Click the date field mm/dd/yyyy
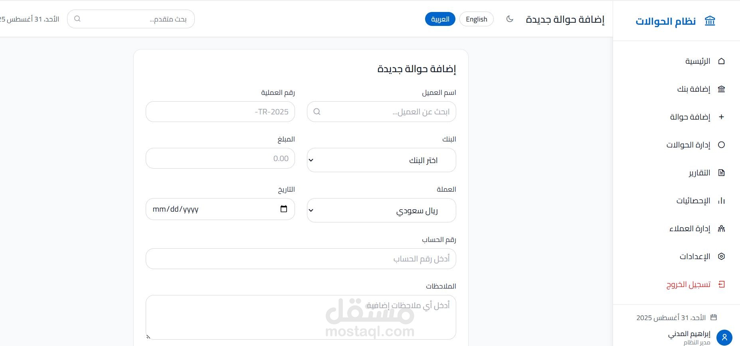740x346 pixels. click(x=220, y=209)
